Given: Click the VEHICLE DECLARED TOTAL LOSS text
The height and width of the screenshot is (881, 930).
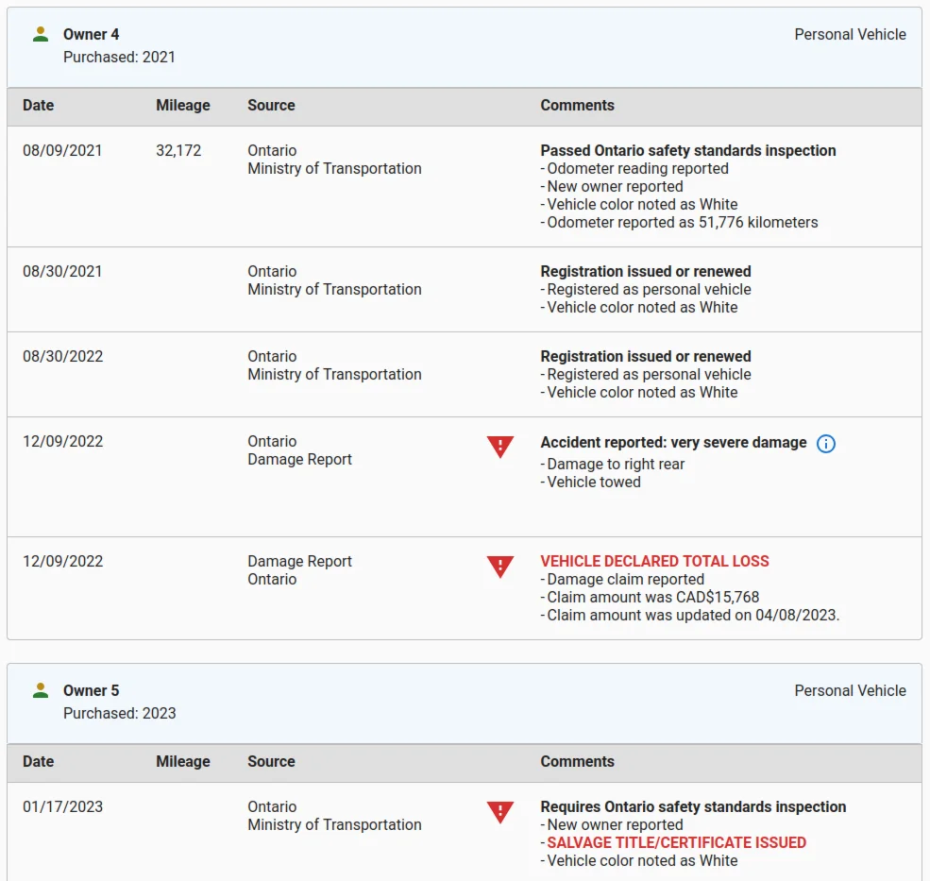Looking at the screenshot, I should (x=654, y=561).
